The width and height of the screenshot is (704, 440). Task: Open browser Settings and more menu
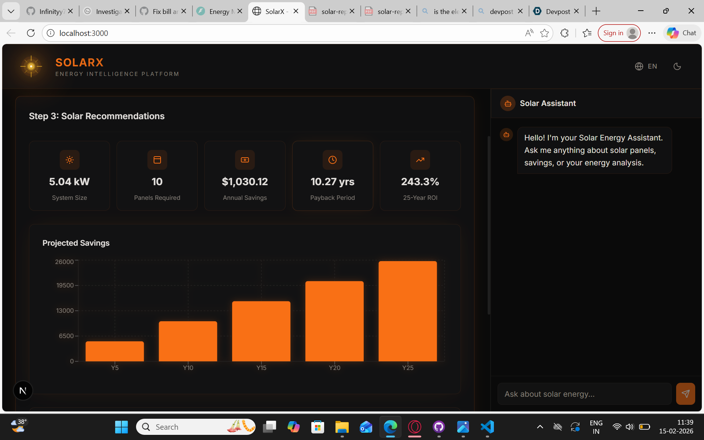tap(652, 33)
